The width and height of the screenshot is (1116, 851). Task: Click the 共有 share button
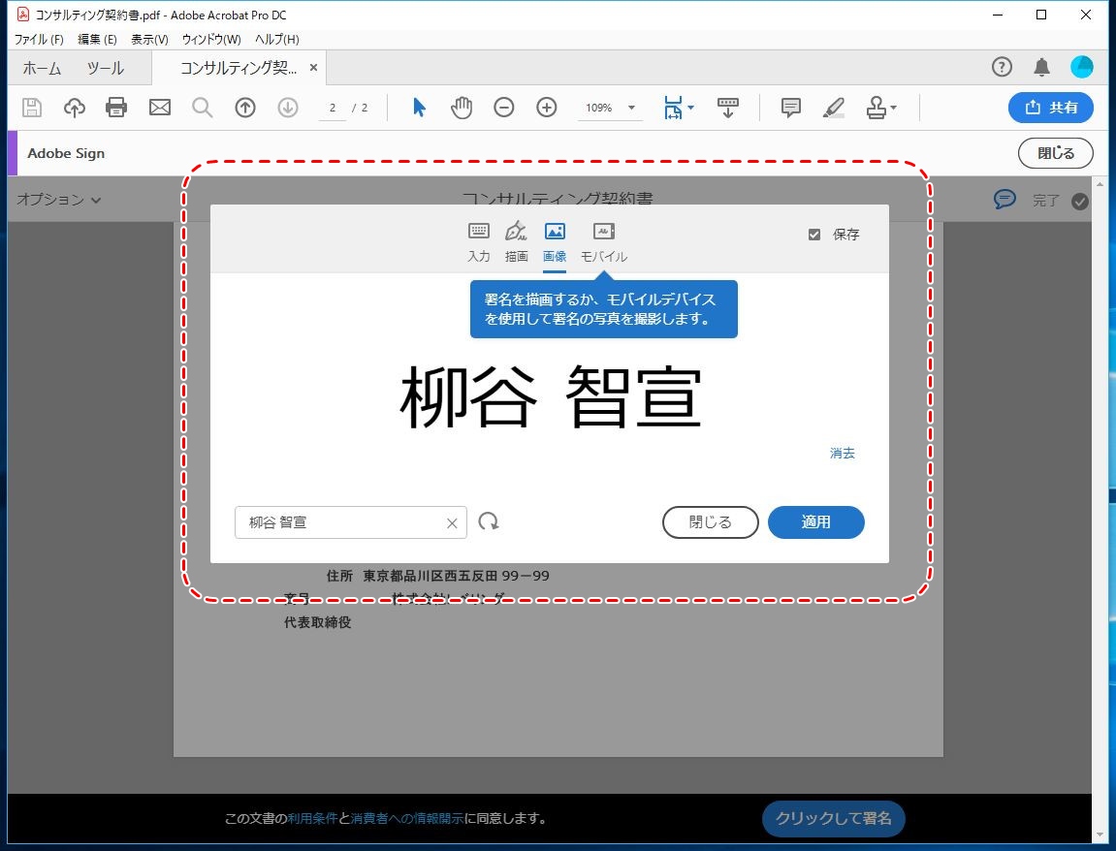coord(1051,108)
